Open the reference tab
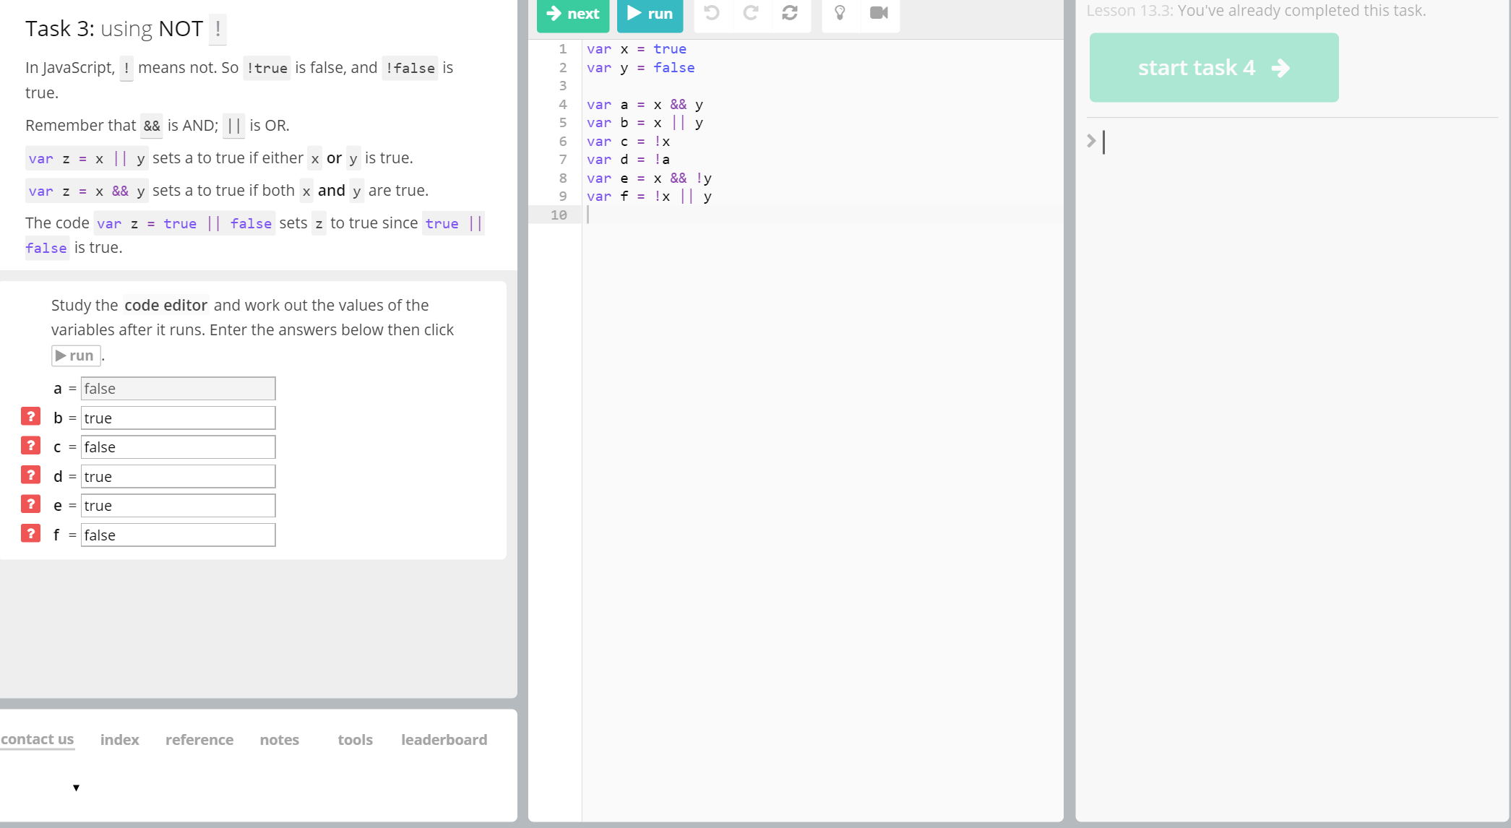Viewport: 1511px width, 828px height. point(199,740)
